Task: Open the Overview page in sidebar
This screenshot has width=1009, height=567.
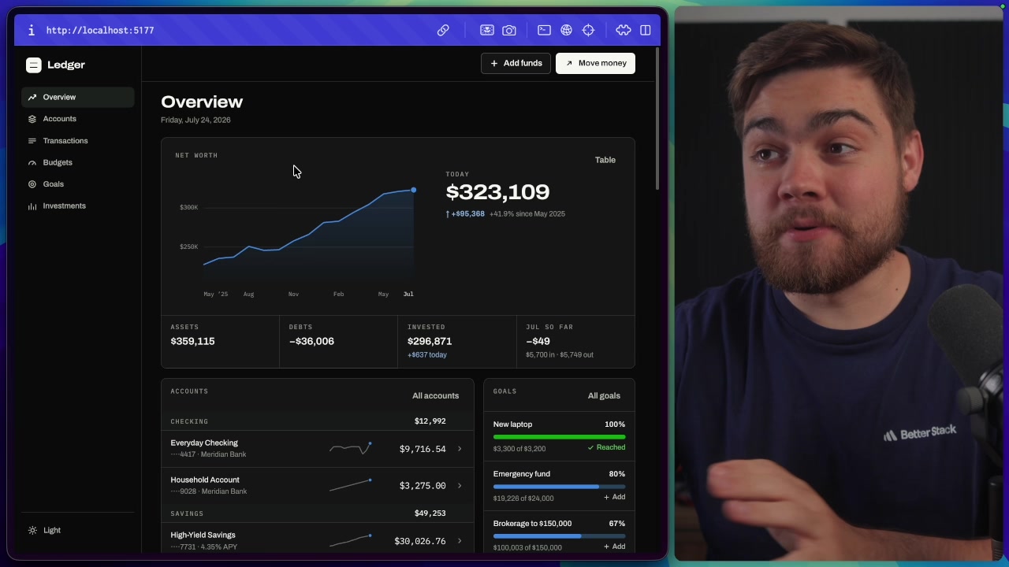Action: 78,97
